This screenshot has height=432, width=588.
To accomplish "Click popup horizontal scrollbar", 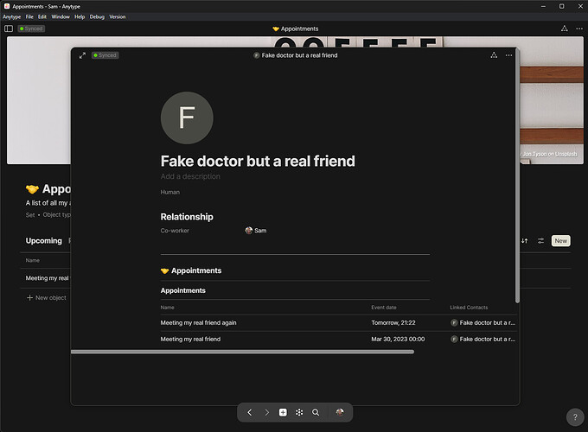I will pos(242,352).
